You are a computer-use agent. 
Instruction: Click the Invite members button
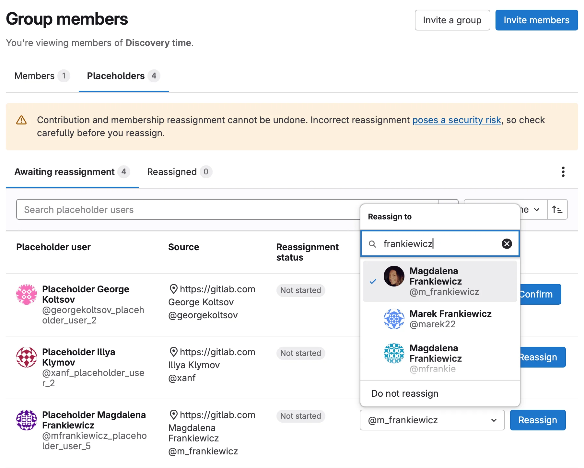tap(536, 20)
